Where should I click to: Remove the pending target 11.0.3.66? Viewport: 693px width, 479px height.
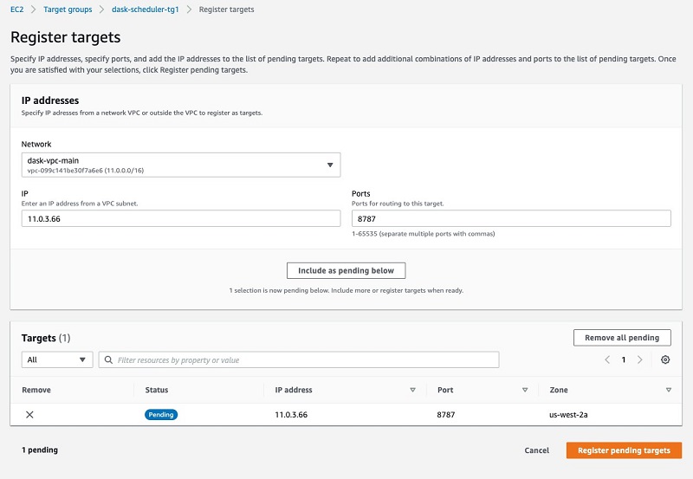[29, 415]
